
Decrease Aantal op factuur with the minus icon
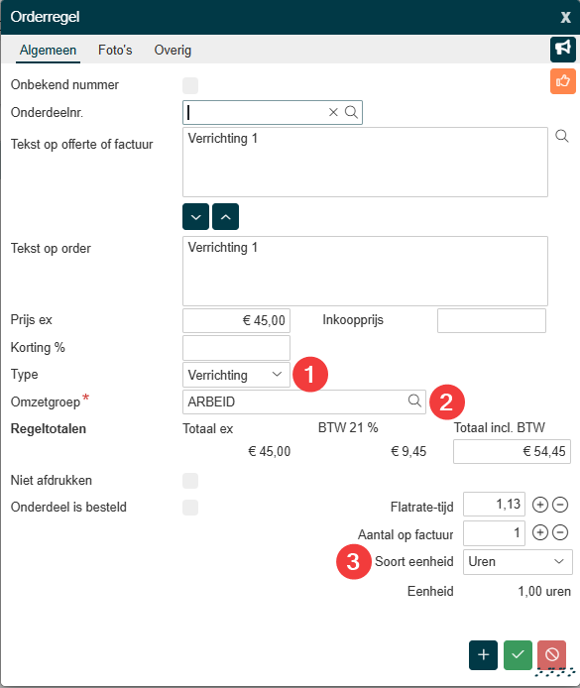(x=560, y=532)
